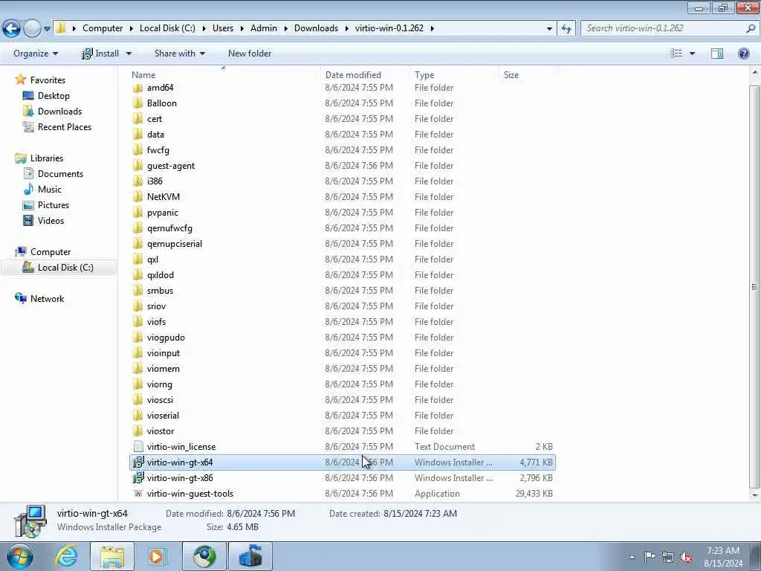The height and width of the screenshot is (571, 761).
Task: Click the Downloads segment in address bar
Action: pos(316,28)
